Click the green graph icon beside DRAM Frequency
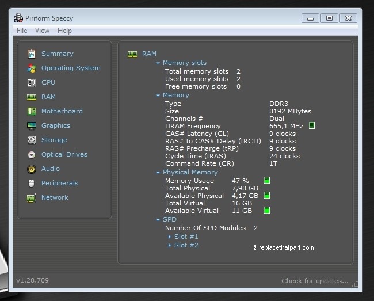The height and width of the screenshot is (301, 374). (x=311, y=125)
